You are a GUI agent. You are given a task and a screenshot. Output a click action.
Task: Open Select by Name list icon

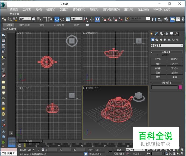point(39,19)
